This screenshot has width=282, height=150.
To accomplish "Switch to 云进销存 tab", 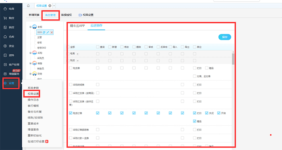I will click(96, 26).
